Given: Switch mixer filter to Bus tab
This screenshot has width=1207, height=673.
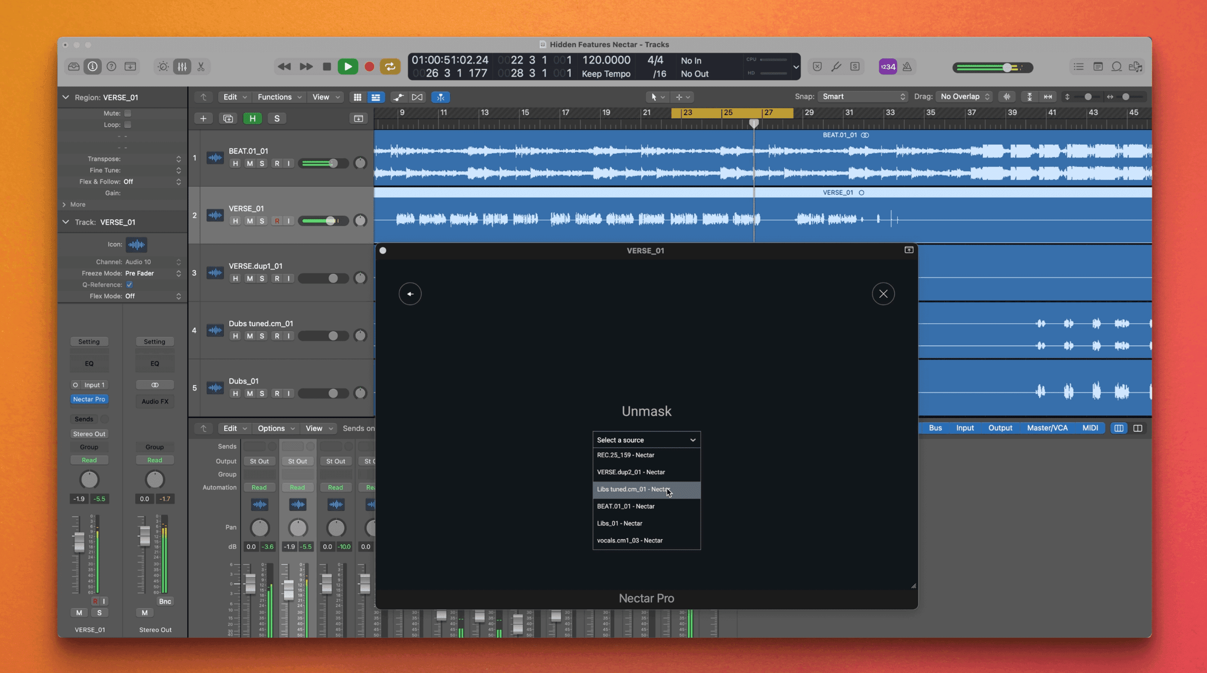Looking at the screenshot, I should (x=935, y=428).
